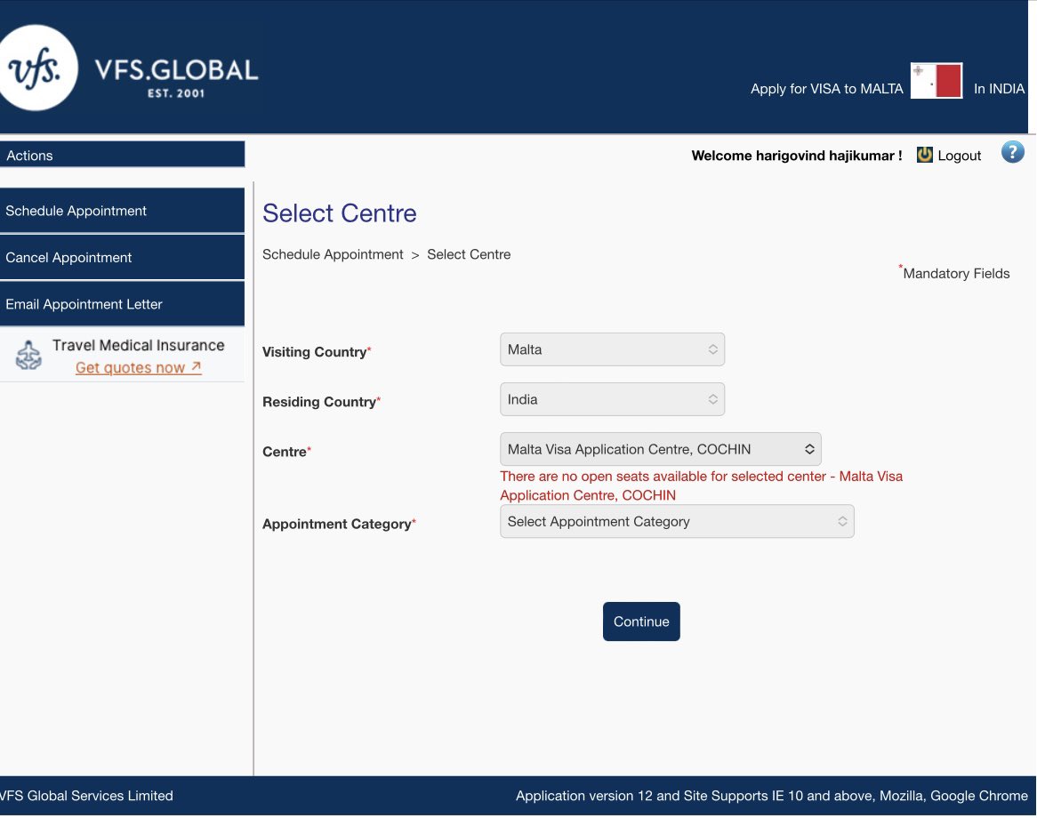
Task: Open the Visiting Country dropdown showing Malta
Action: tap(612, 349)
